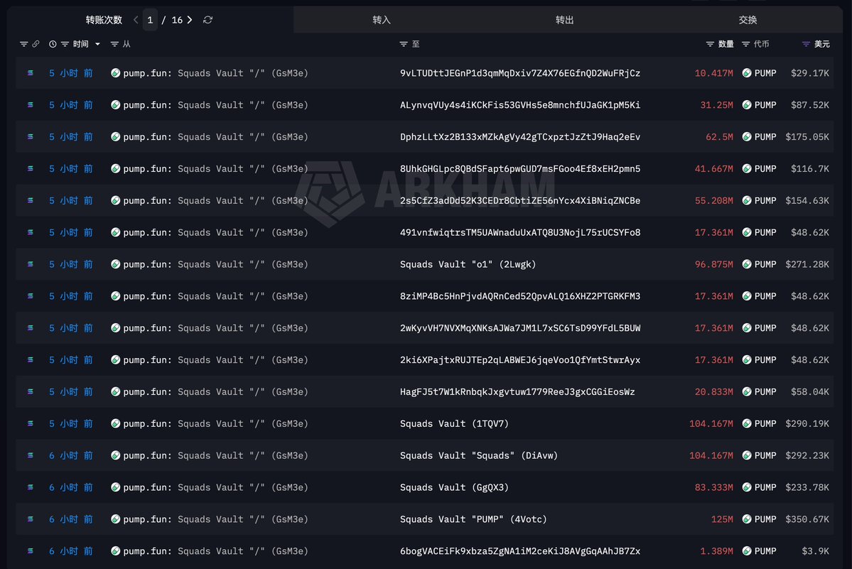This screenshot has width=852, height=569.
Task: Open Solana transaction icon for 96.875M row
Action: 31,264
